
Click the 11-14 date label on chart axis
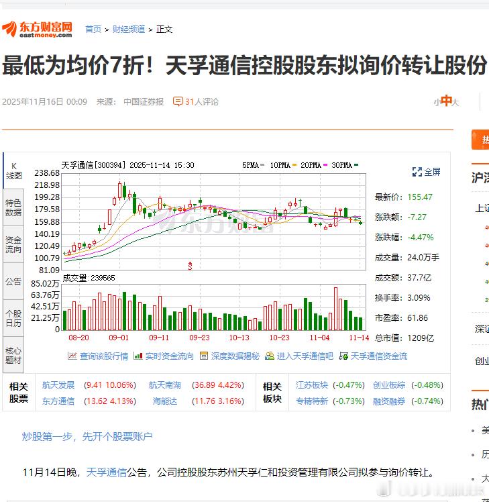[x=359, y=338]
